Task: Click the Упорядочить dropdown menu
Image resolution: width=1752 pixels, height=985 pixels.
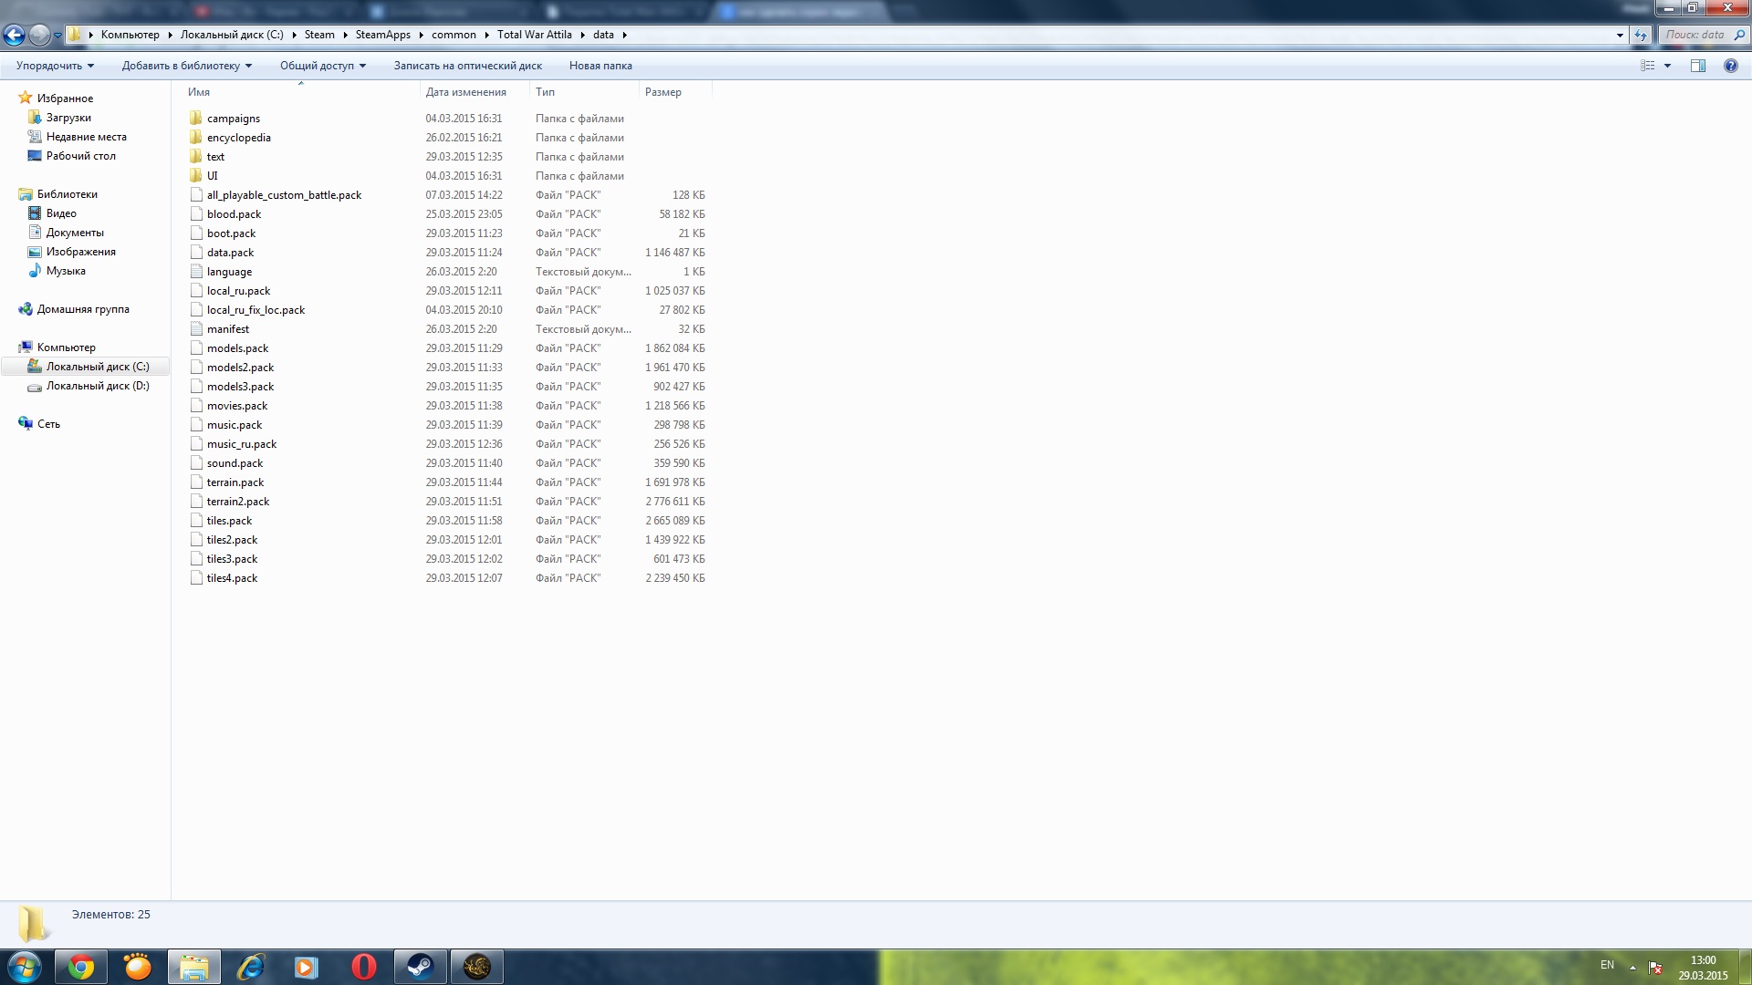Action: (53, 65)
